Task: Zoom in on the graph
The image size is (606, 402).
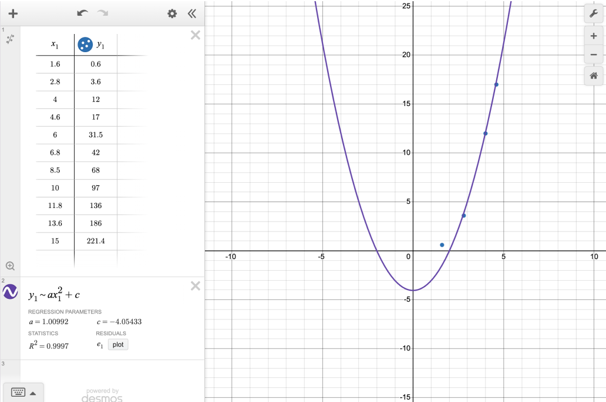Action: tap(593, 36)
